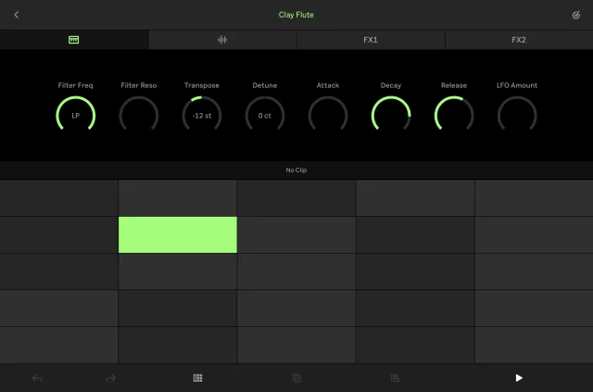Click the redo arrow icon

[x=111, y=378]
